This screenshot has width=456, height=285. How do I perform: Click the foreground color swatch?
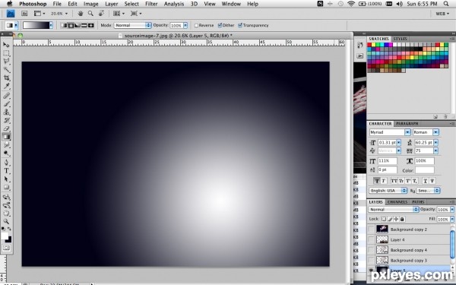coord(5,236)
